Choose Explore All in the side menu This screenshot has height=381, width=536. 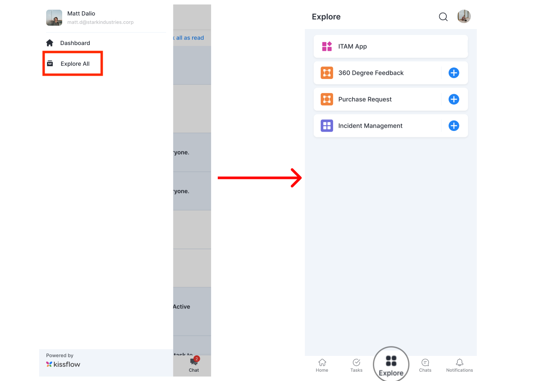tap(75, 64)
